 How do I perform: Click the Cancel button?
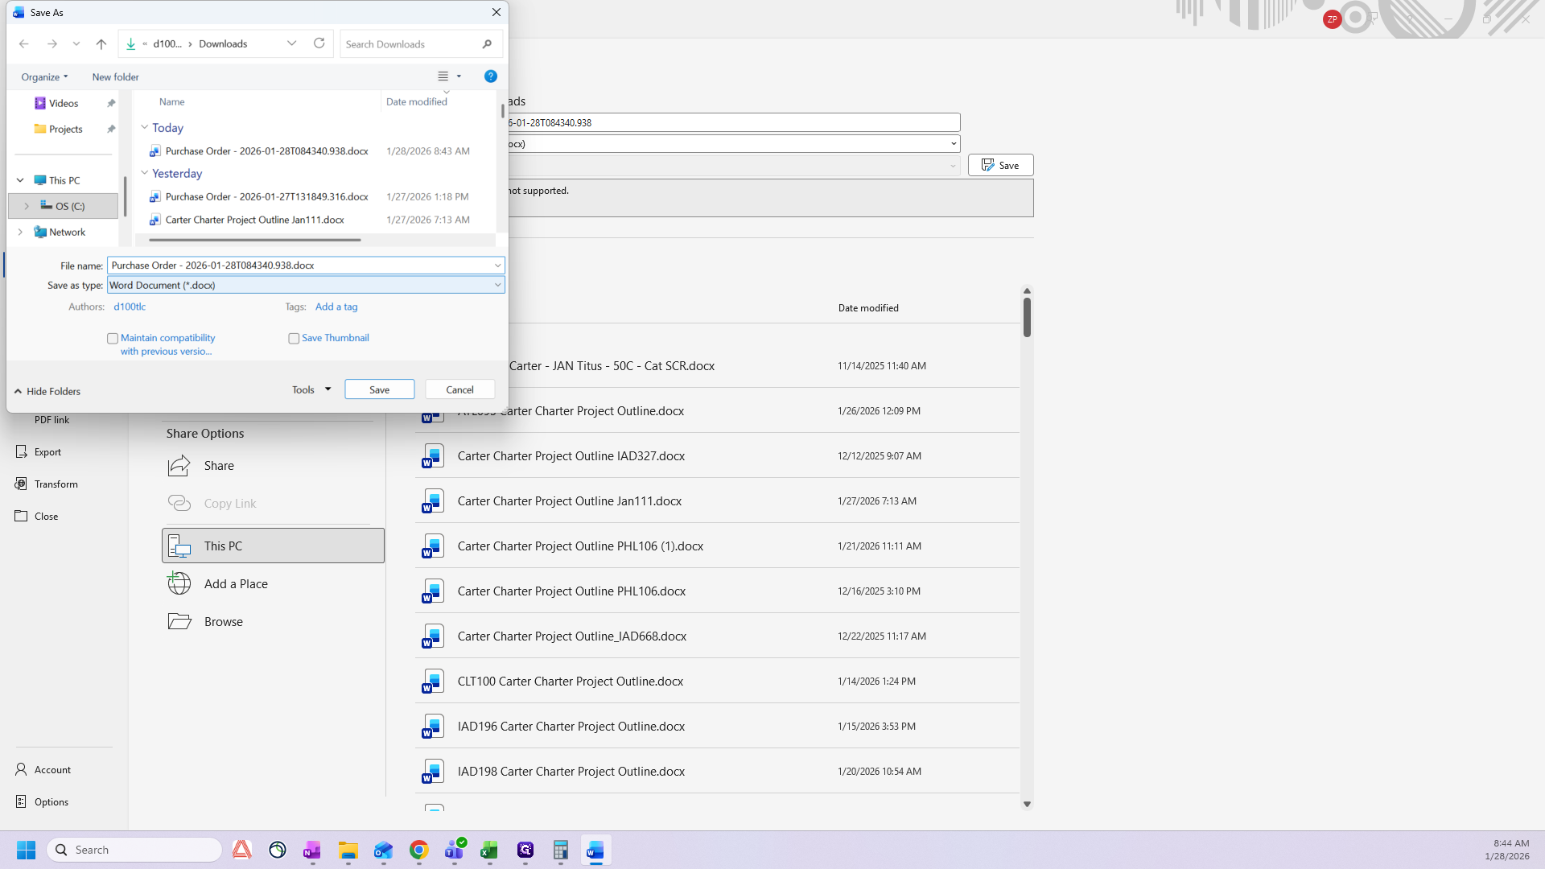point(459,389)
